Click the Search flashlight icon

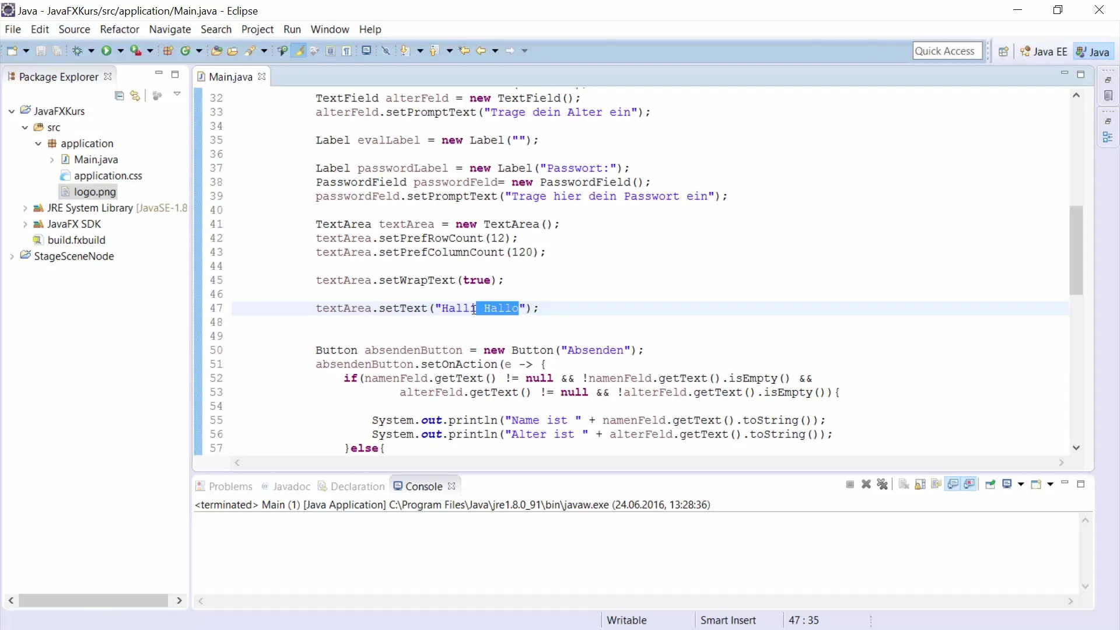[250, 51]
